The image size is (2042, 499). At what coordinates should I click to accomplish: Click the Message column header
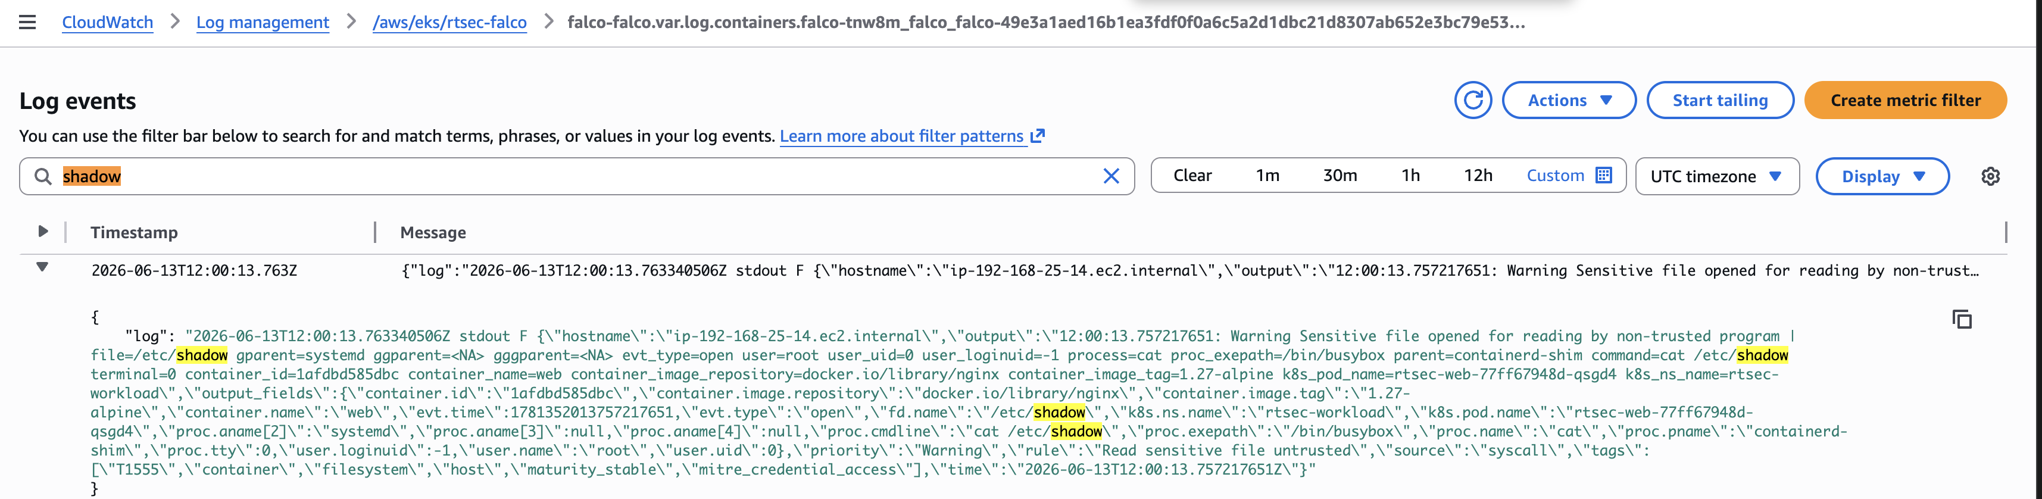click(x=433, y=232)
